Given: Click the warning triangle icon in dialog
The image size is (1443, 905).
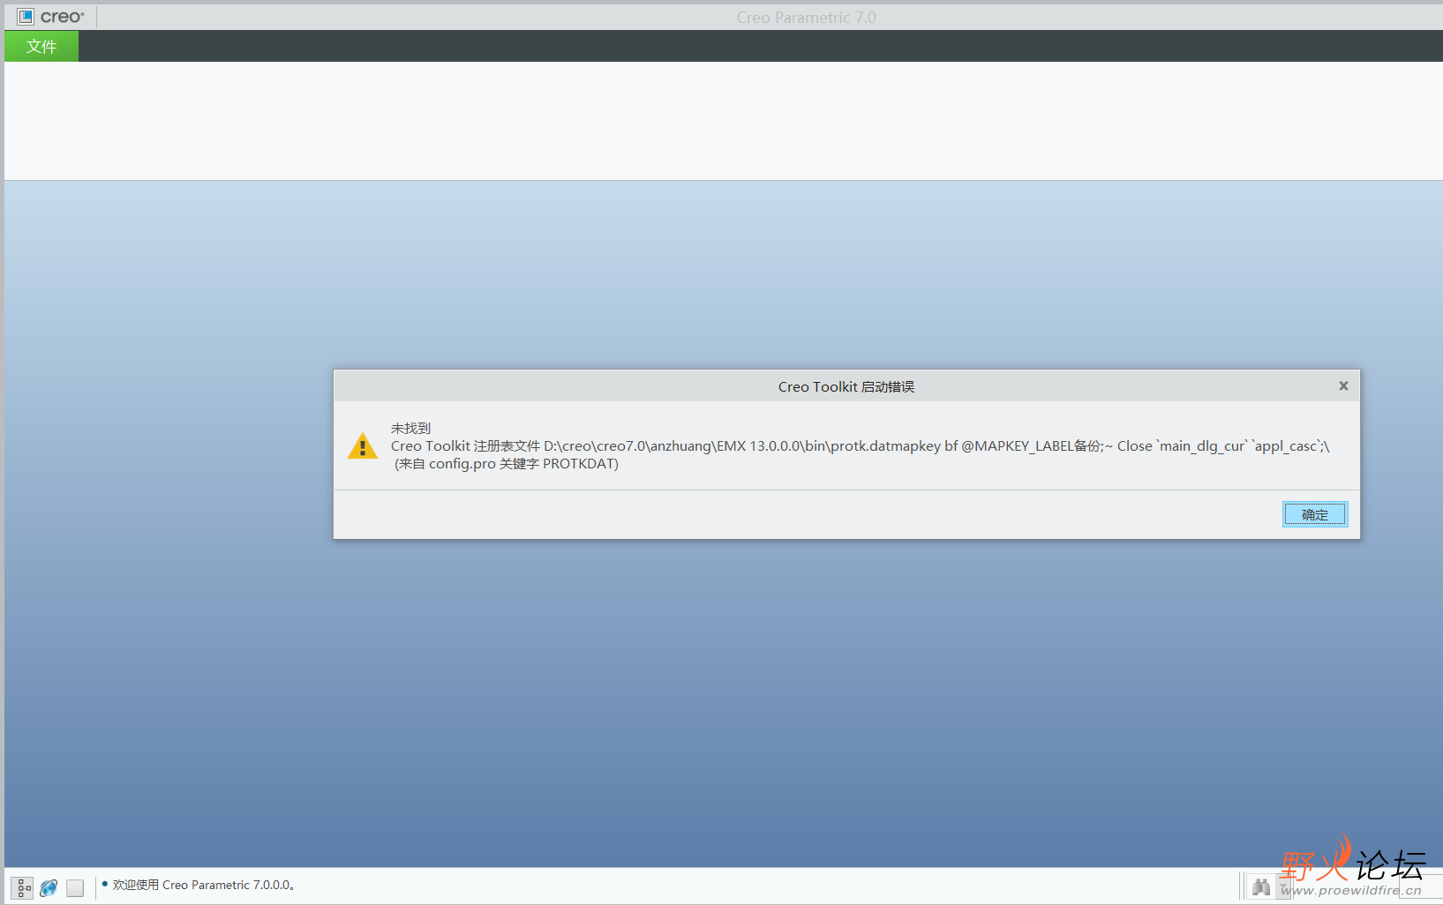Looking at the screenshot, I should pyautogui.click(x=363, y=445).
